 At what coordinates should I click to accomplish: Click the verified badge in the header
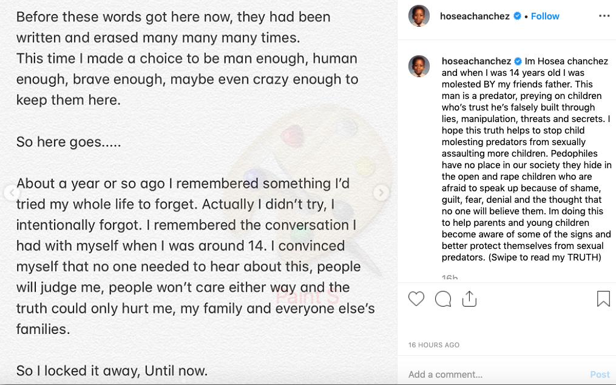coord(518,16)
